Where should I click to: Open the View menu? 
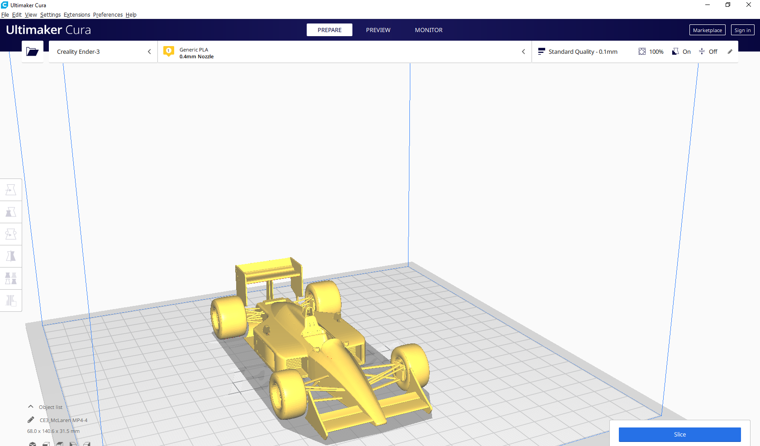coord(31,15)
